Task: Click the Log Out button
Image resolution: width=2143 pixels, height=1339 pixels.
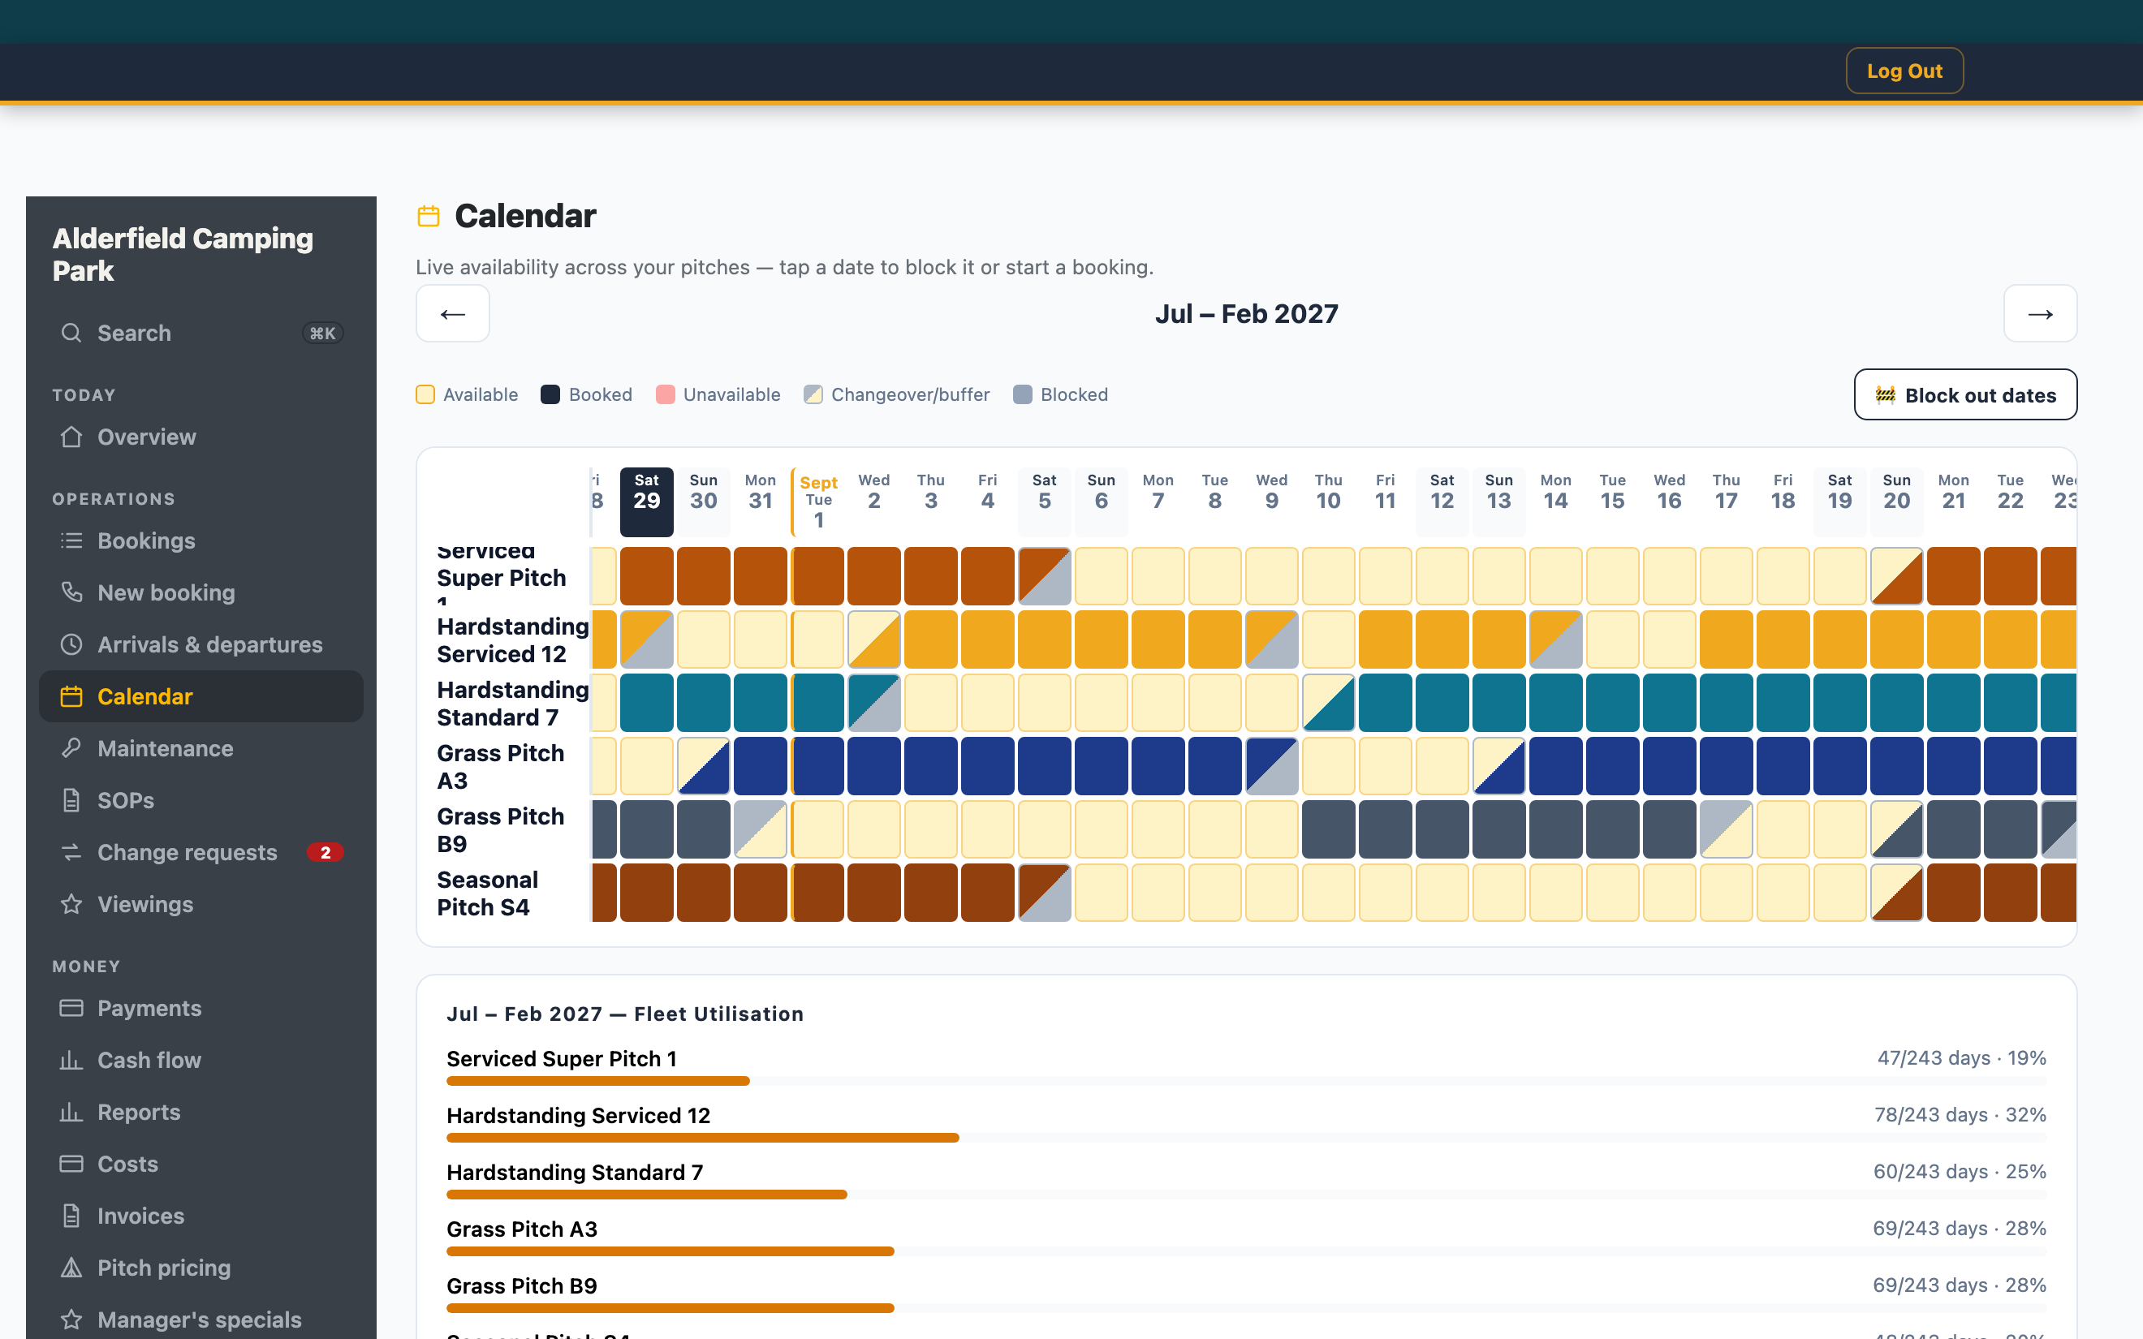Action: pos(1904,71)
